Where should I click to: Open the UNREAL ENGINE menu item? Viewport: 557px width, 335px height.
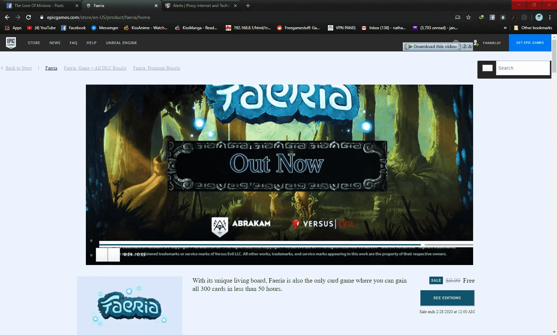(121, 43)
